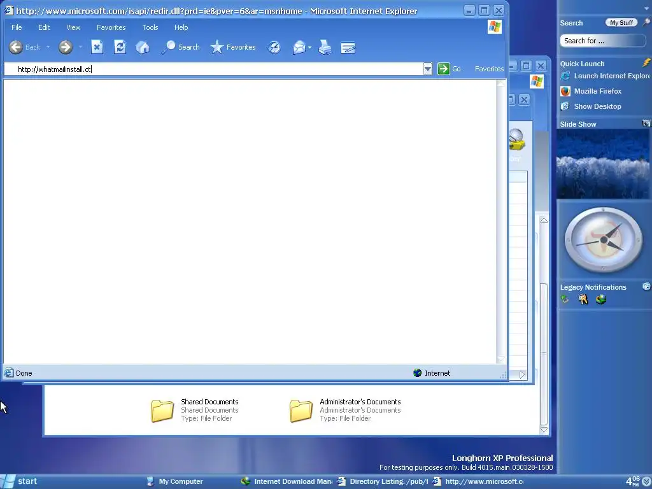Click the globe icon in Legacy Notifications
652x489 pixels.
tap(601, 299)
